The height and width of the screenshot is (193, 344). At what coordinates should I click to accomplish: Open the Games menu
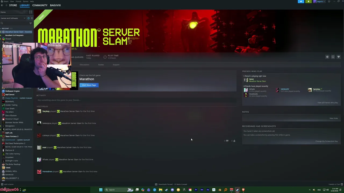click(x=26, y=1)
